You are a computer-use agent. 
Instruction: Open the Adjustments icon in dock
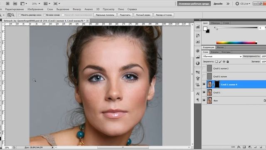point(198,51)
